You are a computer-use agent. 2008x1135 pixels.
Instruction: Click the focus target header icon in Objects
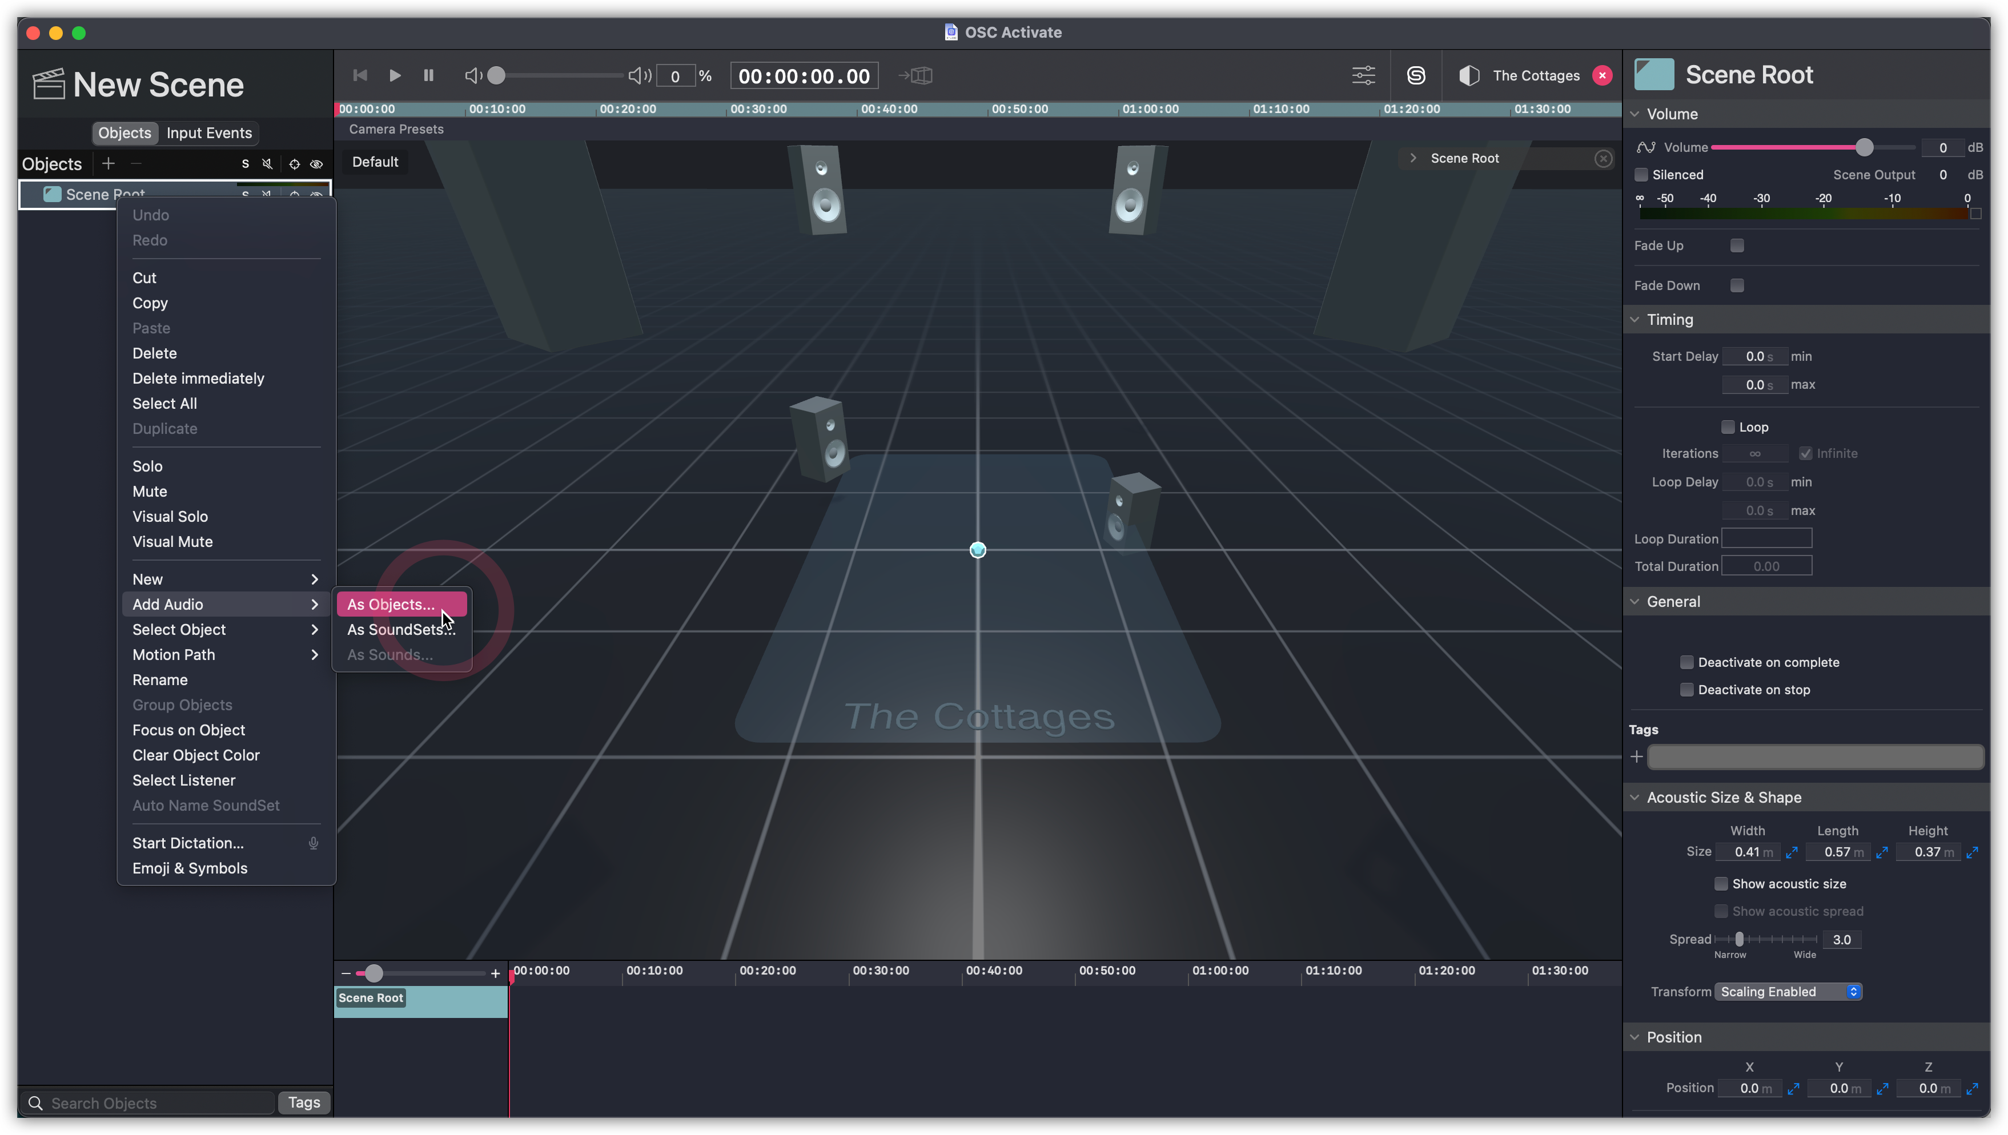pyautogui.click(x=294, y=164)
